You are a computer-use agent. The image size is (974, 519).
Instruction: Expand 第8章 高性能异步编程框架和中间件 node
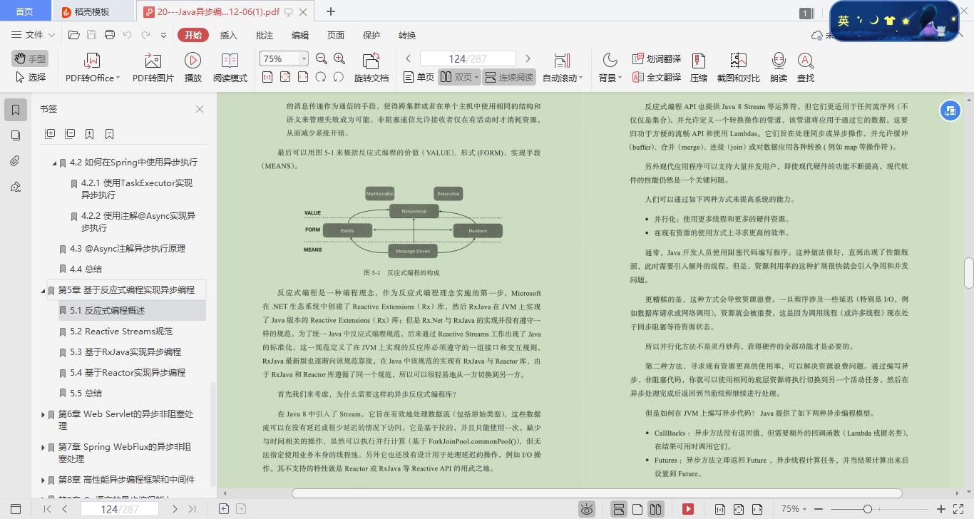[x=43, y=481]
